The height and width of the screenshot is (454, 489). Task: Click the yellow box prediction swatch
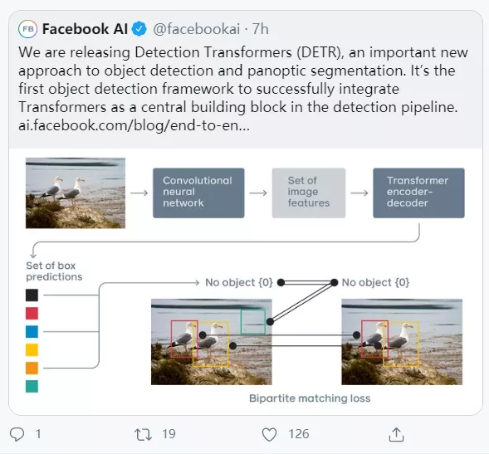click(32, 350)
